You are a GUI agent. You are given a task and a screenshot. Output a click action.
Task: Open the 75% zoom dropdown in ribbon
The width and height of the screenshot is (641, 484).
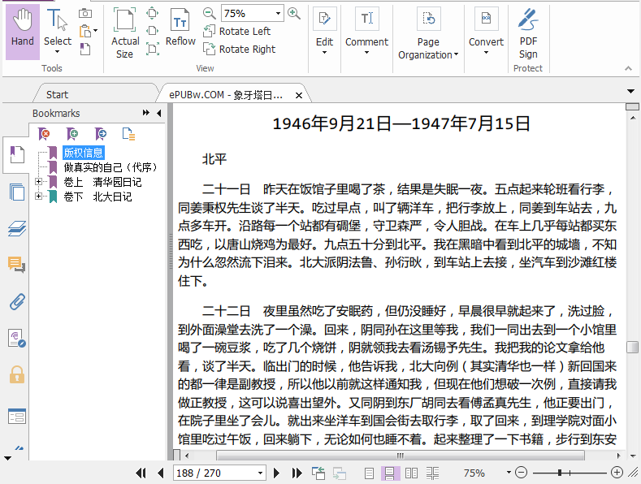coord(279,14)
